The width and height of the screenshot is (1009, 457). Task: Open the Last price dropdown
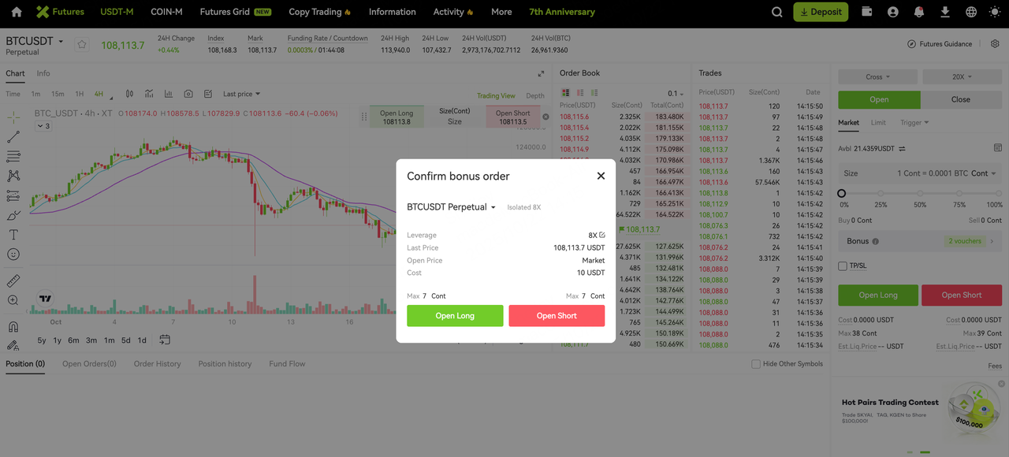coord(241,94)
